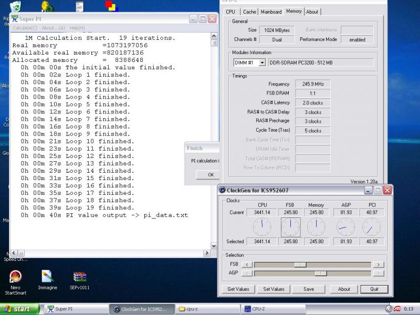Click the Selected CPU value 3441.14 field
This screenshot has height=315, width=420.
pos(261,241)
